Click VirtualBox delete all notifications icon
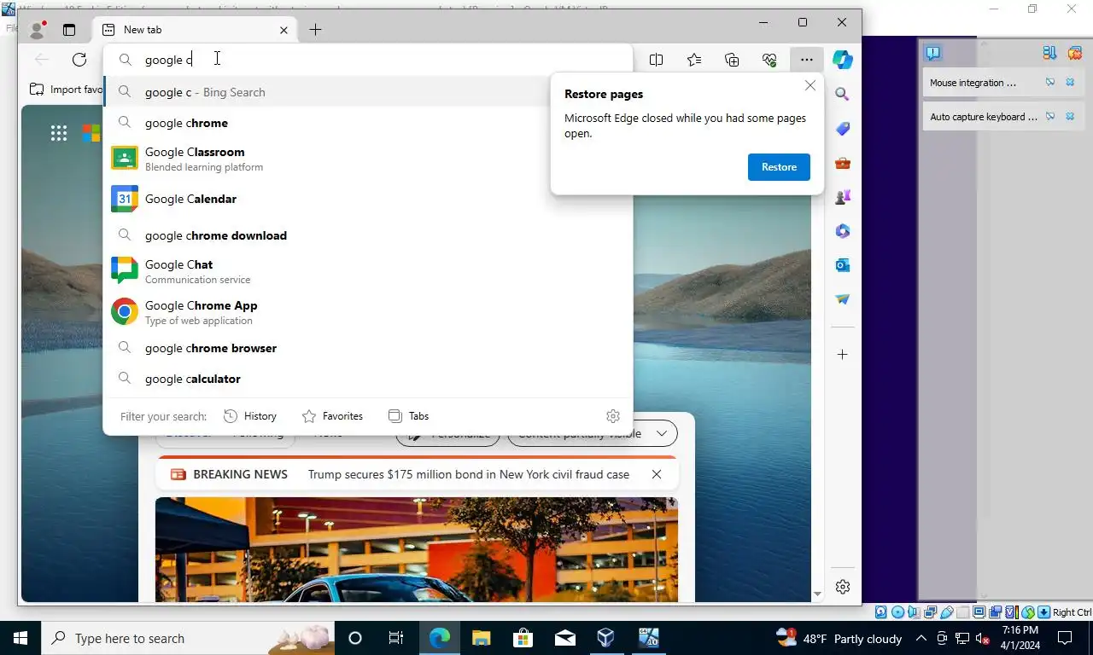1093x655 pixels. (1074, 53)
